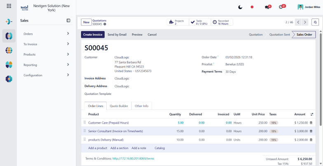
Task: Expand the Reporting menu
Action: tap(46, 65)
